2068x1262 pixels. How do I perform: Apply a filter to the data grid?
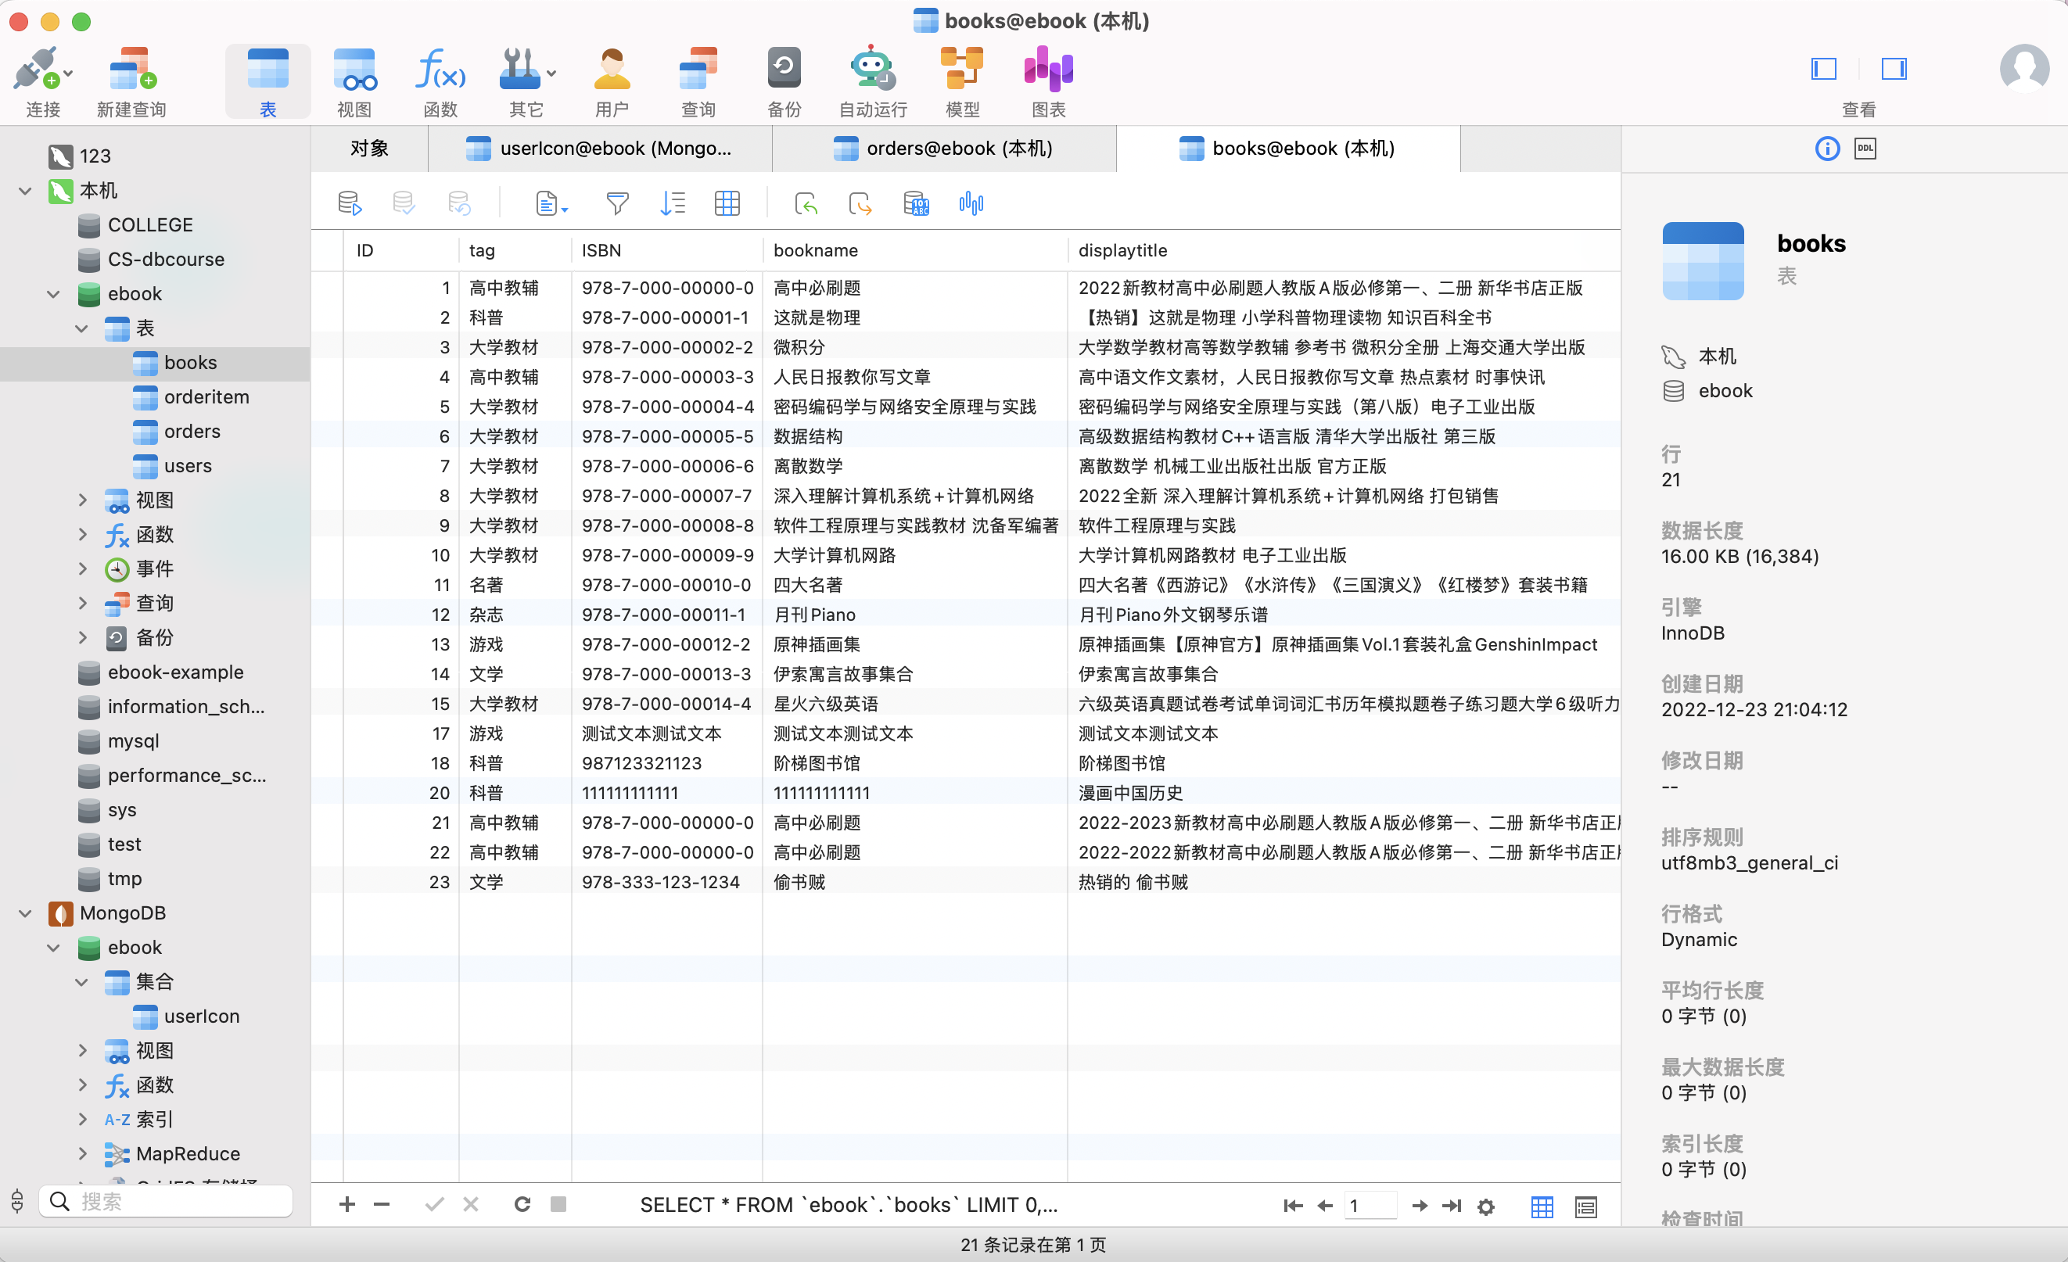coord(617,203)
